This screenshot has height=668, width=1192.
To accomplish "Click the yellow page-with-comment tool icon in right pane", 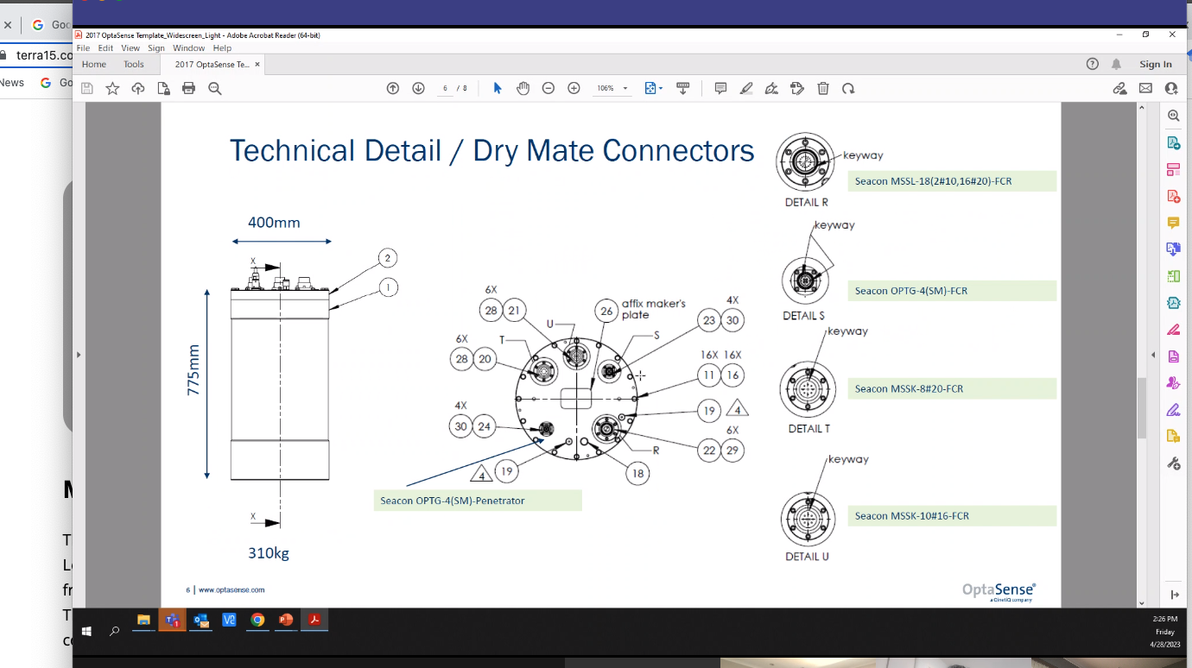I will (x=1173, y=436).
